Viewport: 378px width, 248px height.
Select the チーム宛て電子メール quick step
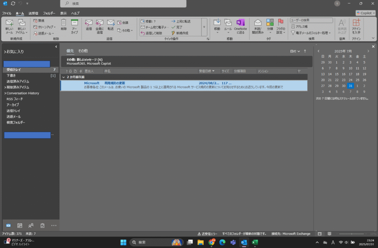(x=155, y=27)
